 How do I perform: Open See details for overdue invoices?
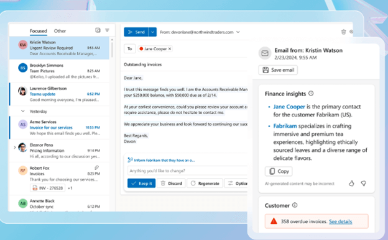pyautogui.click(x=341, y=221)
